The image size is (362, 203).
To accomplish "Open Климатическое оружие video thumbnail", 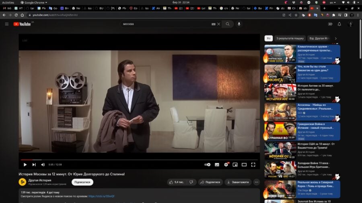I will [280, 54].
